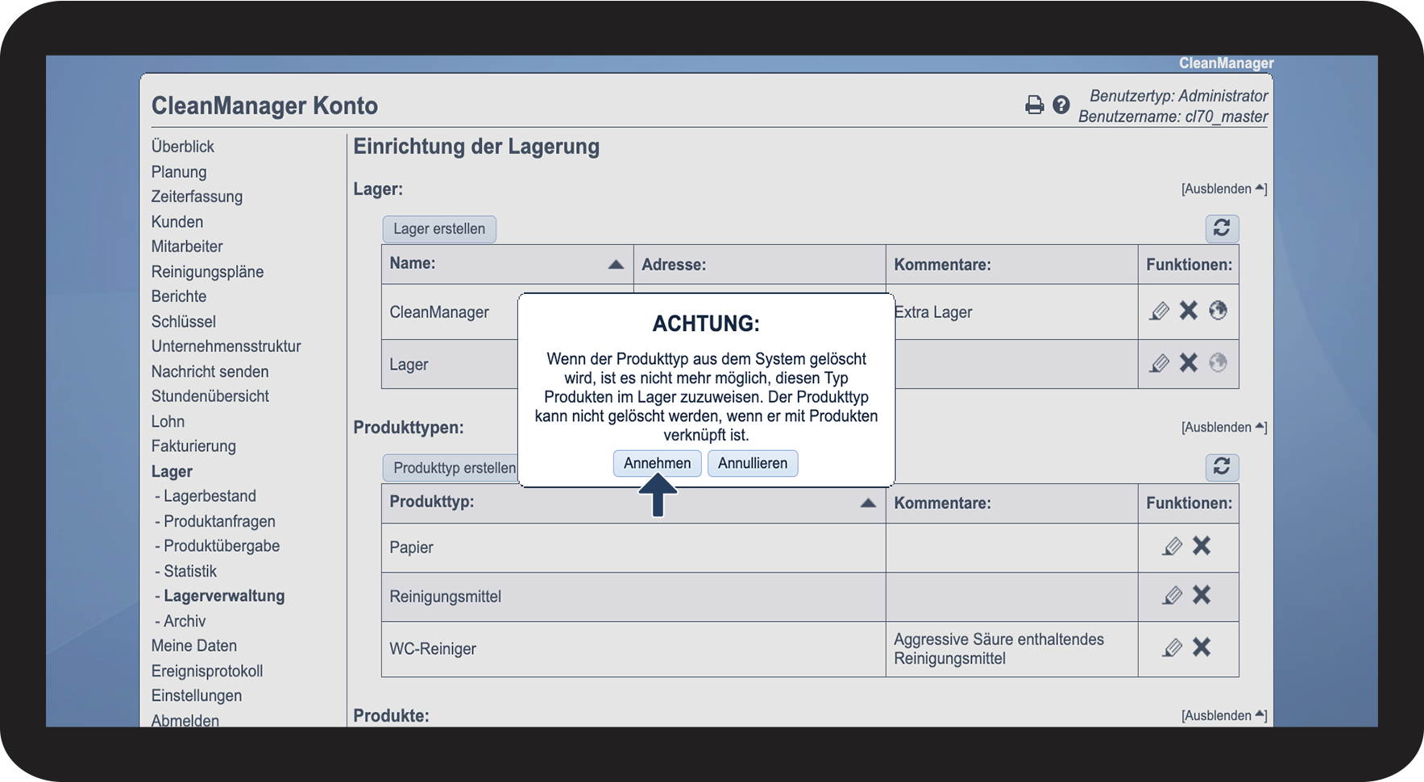Click the print icon in header
1424x782 pixels.
[1034, 105]
